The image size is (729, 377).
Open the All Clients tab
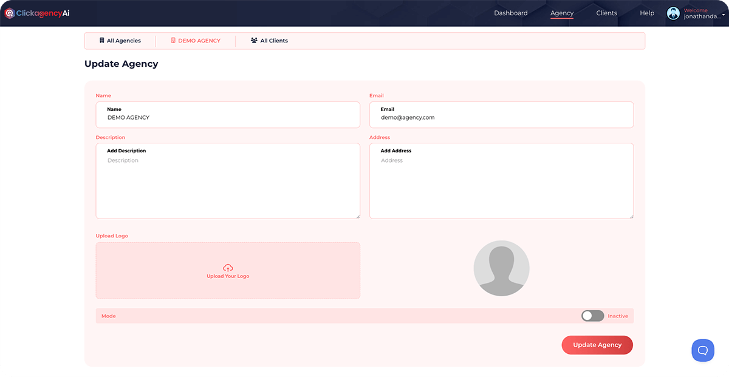pyautogui.click(x=269, y=40)
